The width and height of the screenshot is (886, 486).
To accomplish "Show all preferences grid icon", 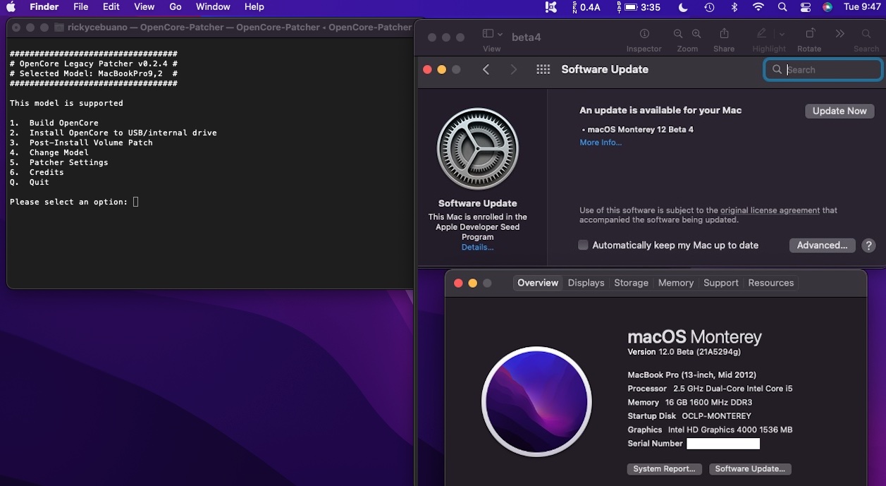I will [x=543, y=69].
